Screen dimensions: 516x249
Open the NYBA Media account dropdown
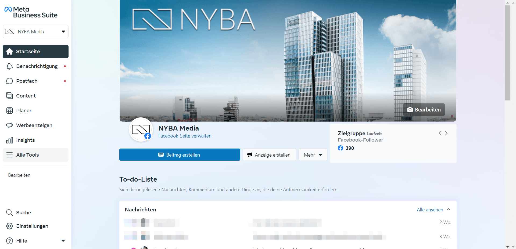coord(35,31)
